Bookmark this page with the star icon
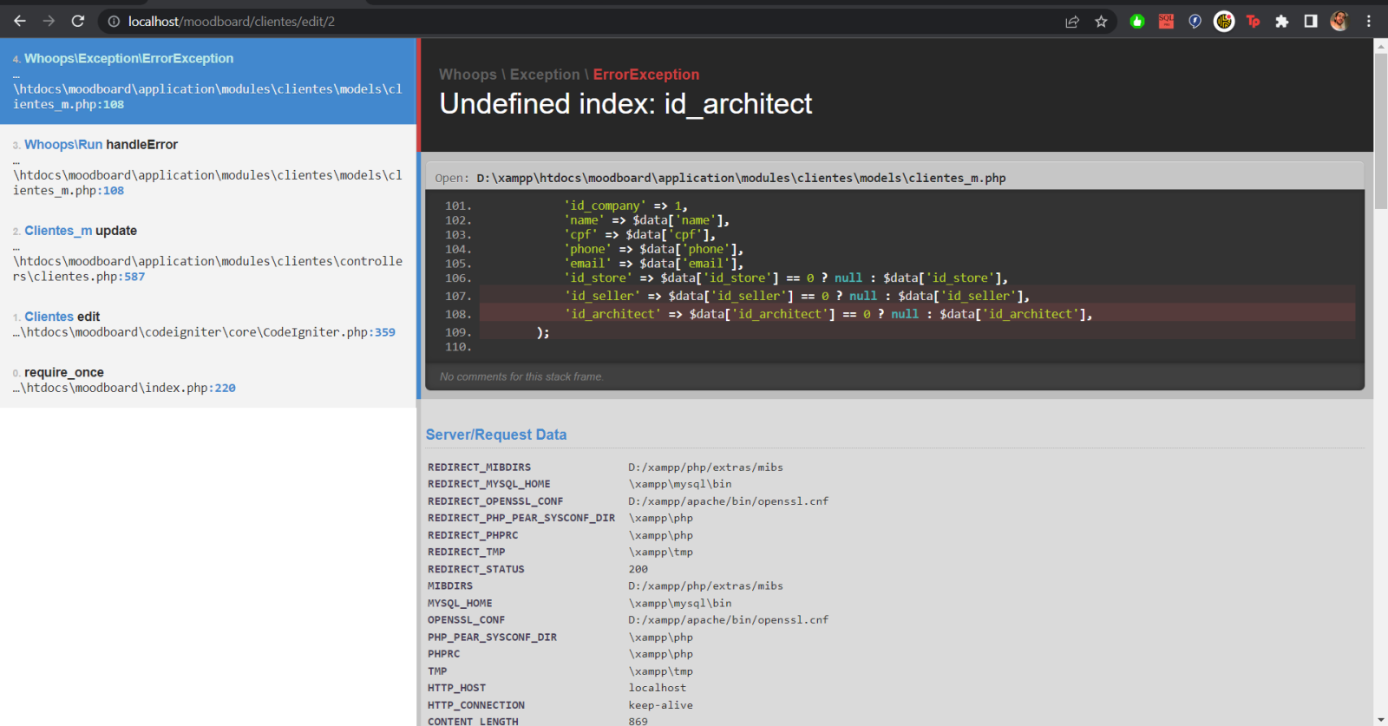This screenshot has height=726, width=1388. pos(1101,22)
